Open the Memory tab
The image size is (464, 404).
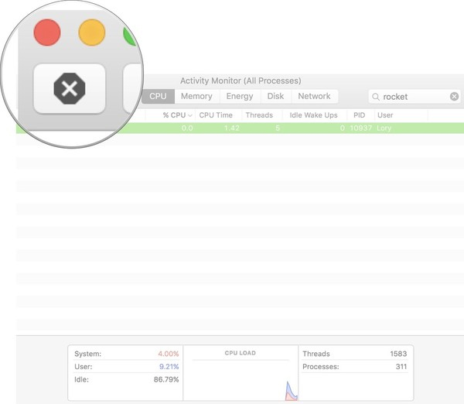[x=196, y=97]
